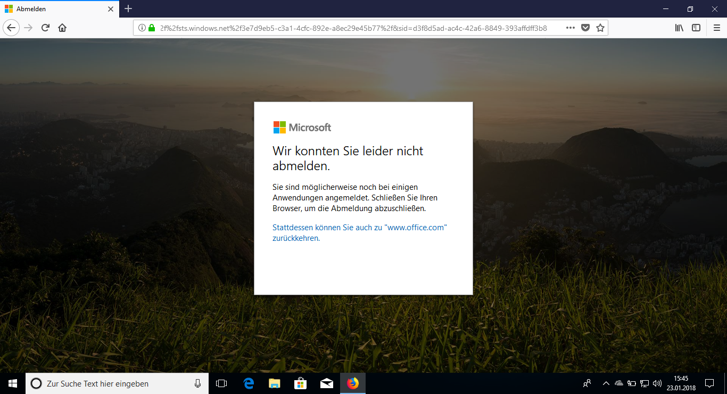Click the URL address field
Image resolution: width=727 pixels, height=394 pixels.
point(351,28)
